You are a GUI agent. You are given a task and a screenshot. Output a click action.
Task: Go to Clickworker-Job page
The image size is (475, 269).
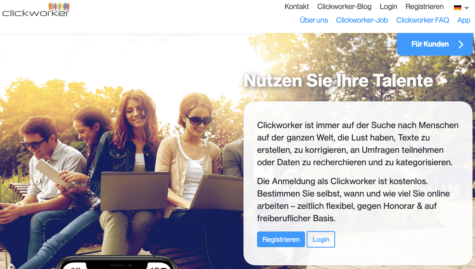362,20
